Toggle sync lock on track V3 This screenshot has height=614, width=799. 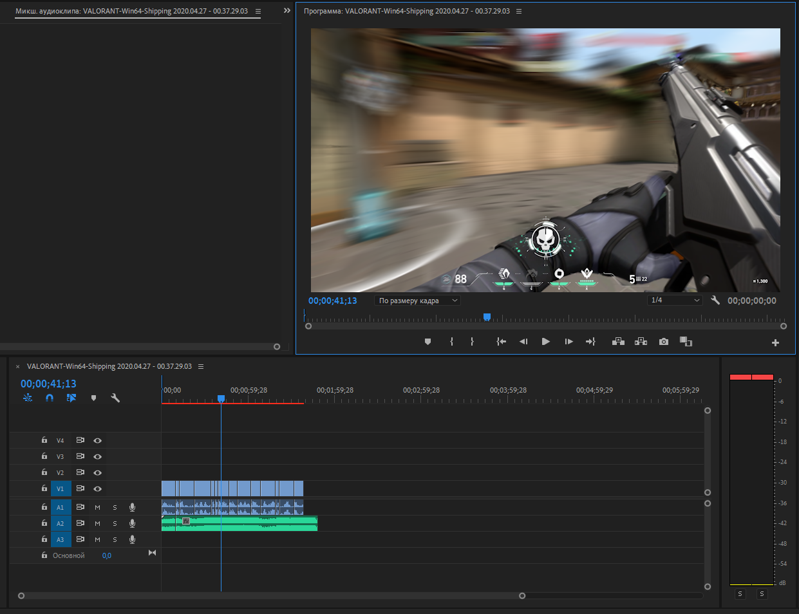coord(80,456)
